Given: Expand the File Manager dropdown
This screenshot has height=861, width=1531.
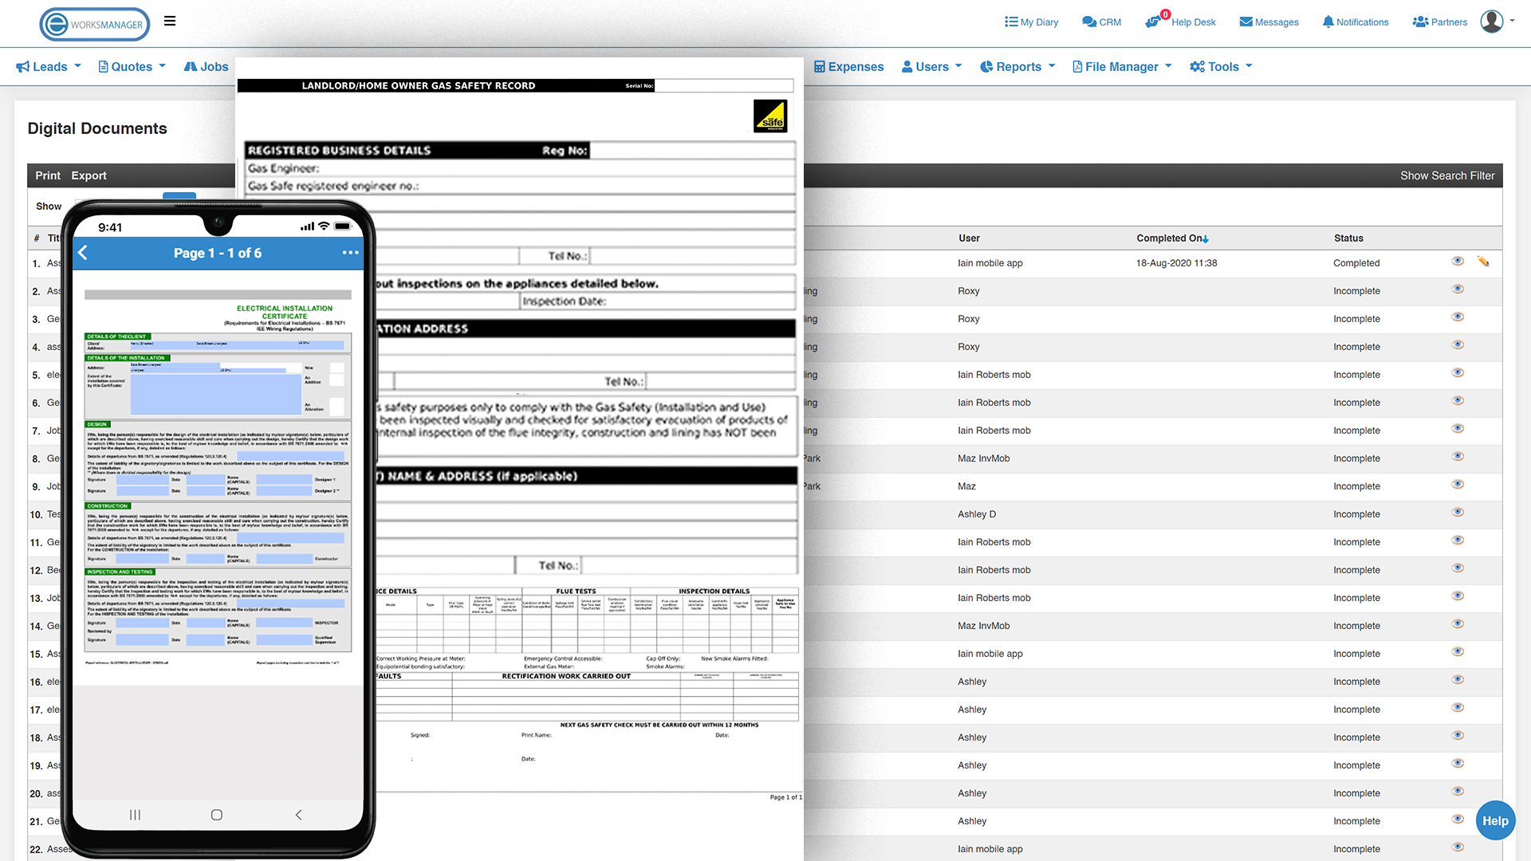Looking at the screenshot, I should [1121, 67].
